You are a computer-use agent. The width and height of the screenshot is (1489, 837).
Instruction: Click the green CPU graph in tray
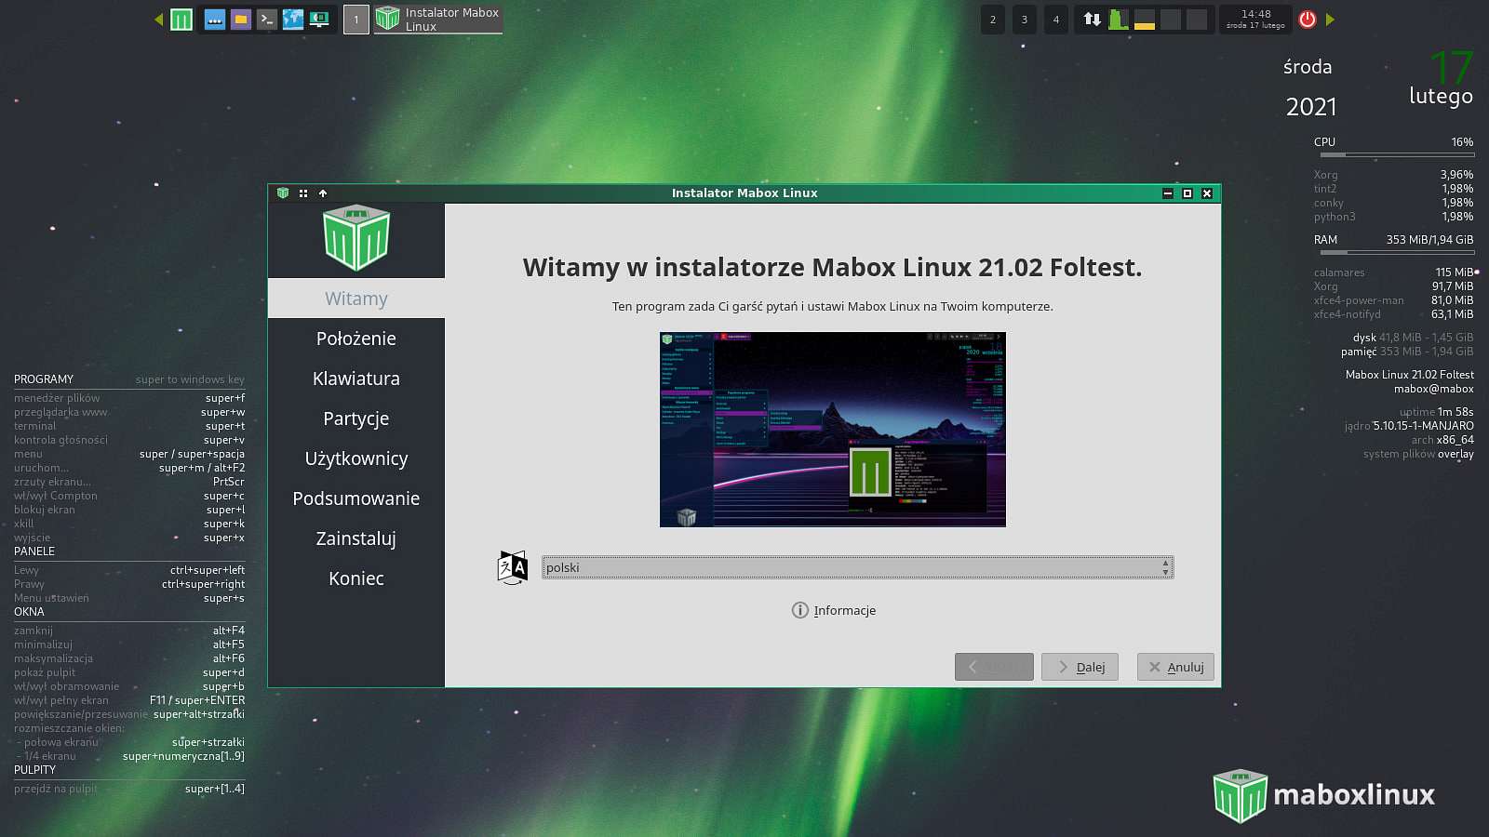pyautogui.click(x=1119, y=19)
